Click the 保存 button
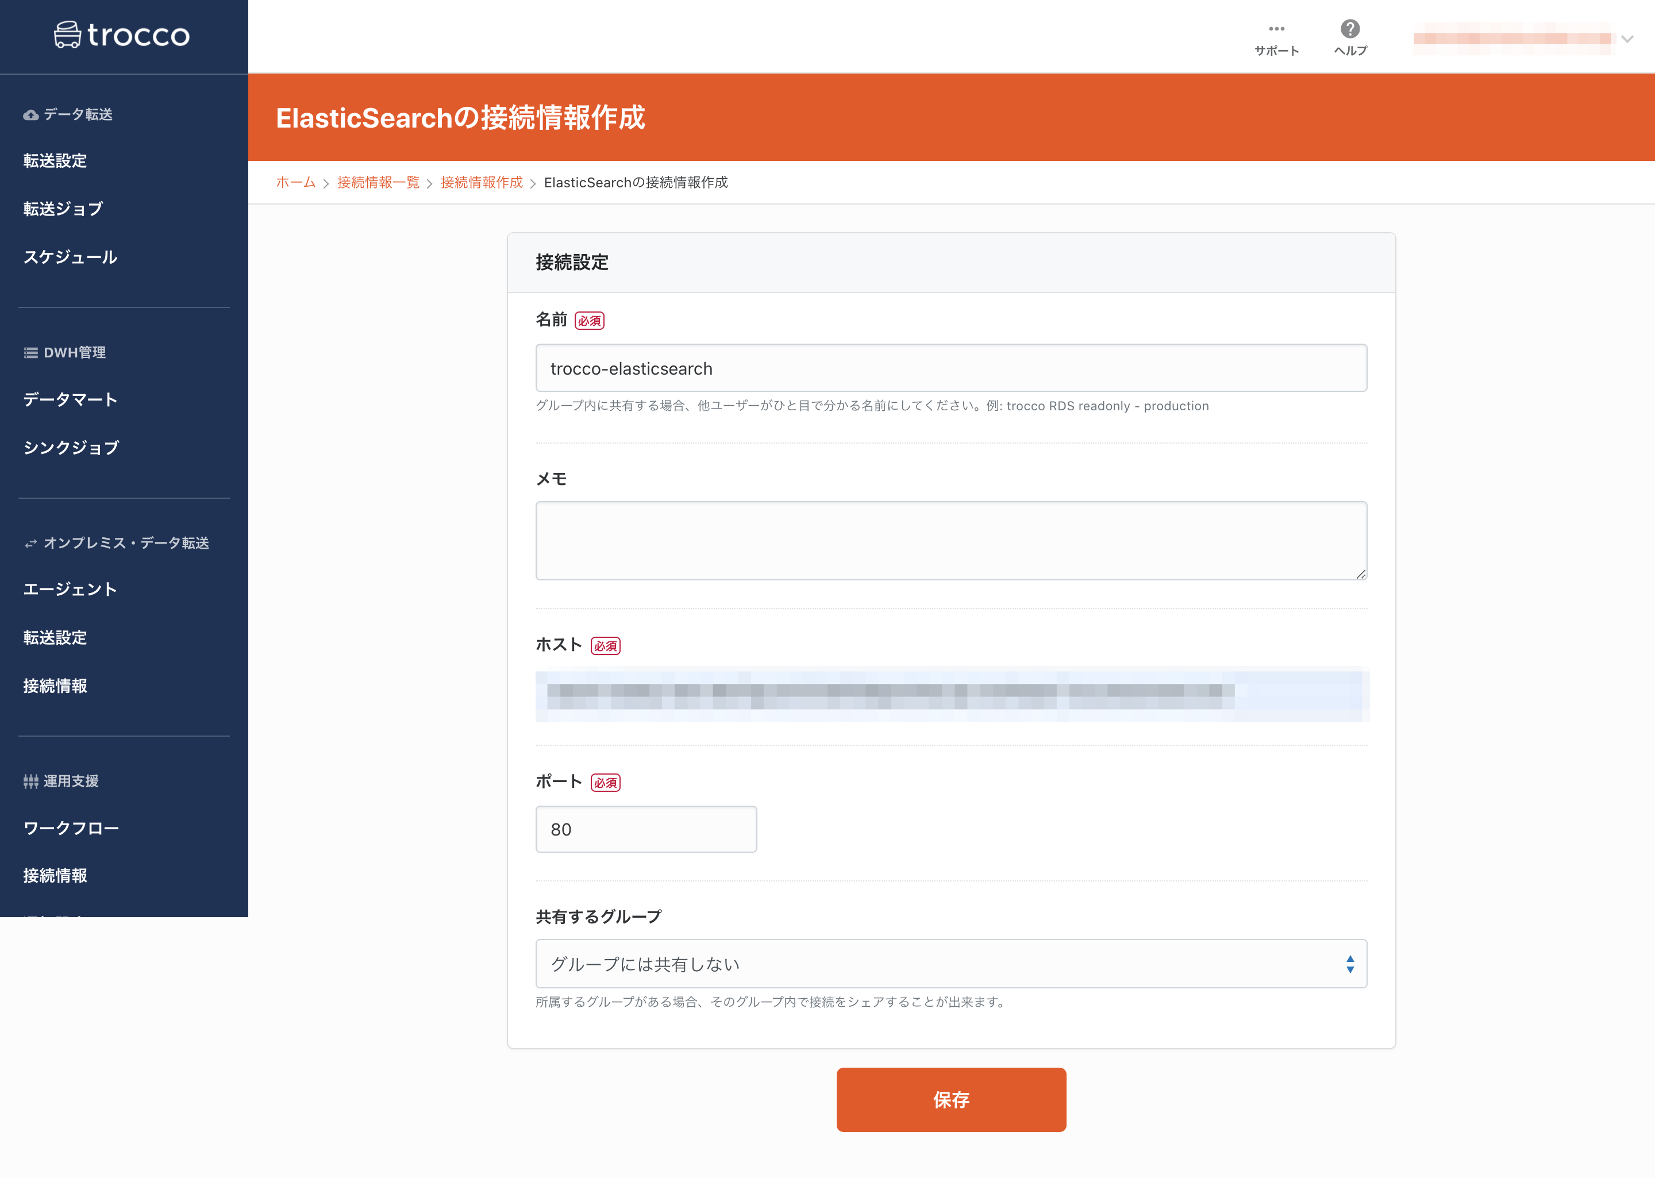Image resolution: width=1655 pixels, height=1178 pixels. point(951,1100)
